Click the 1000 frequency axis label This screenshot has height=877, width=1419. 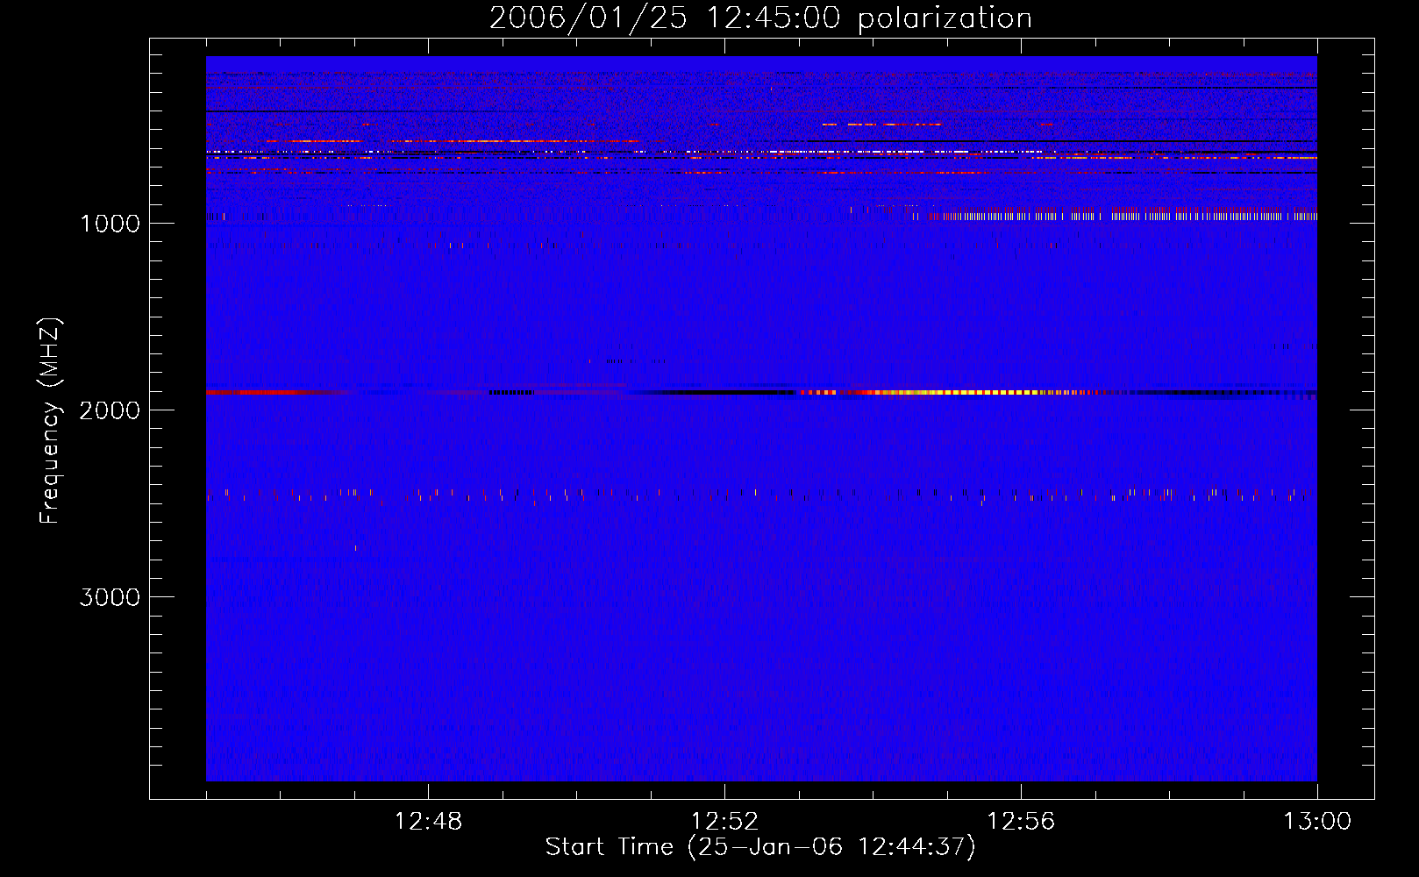tap(110, 224)
